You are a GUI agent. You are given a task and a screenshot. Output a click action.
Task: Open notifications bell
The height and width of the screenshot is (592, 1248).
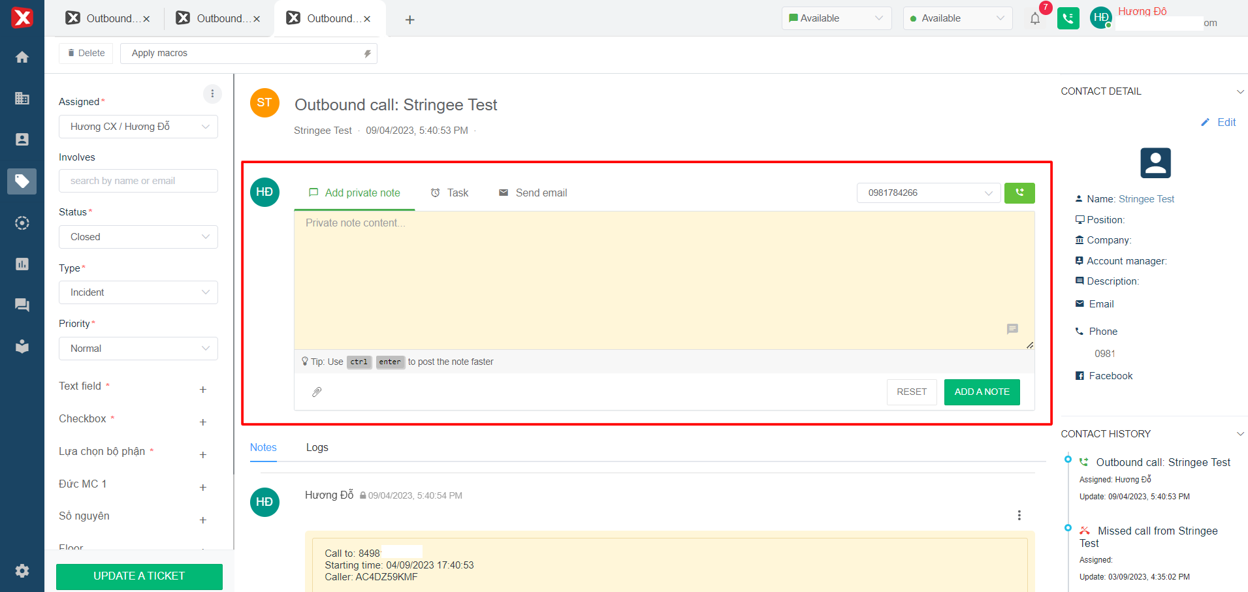coord(1035,18)
